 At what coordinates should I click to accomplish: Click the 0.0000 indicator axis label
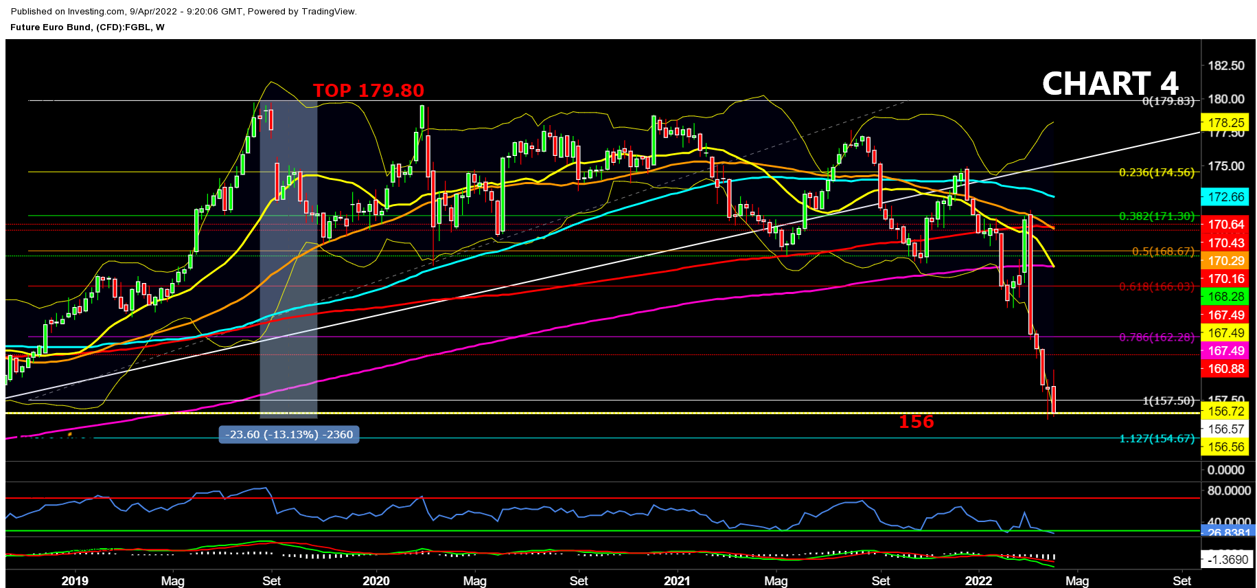[1226, 471]
